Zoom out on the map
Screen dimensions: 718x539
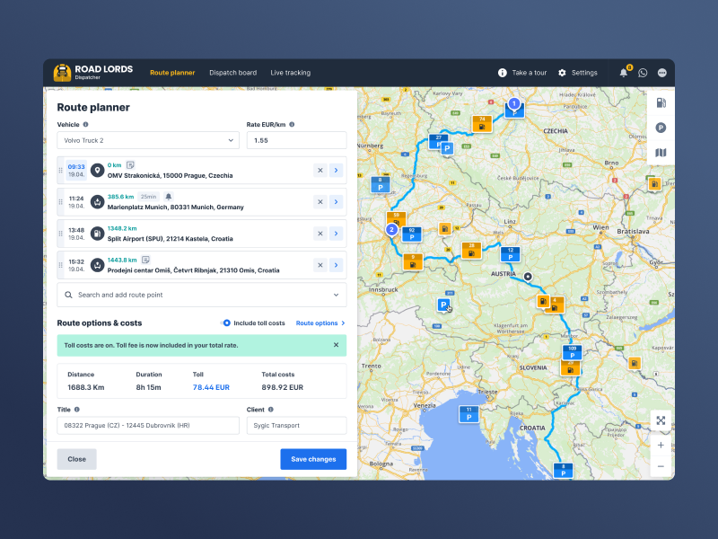pyautogui.click(x=661, y=466)
